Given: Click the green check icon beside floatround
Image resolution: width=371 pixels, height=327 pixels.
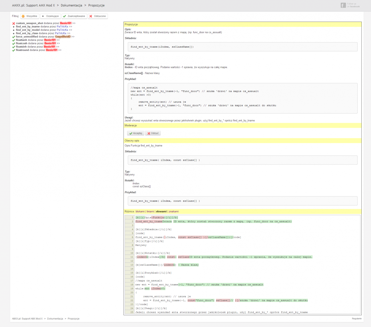Looking at the screenshot, I should point(14,50).
